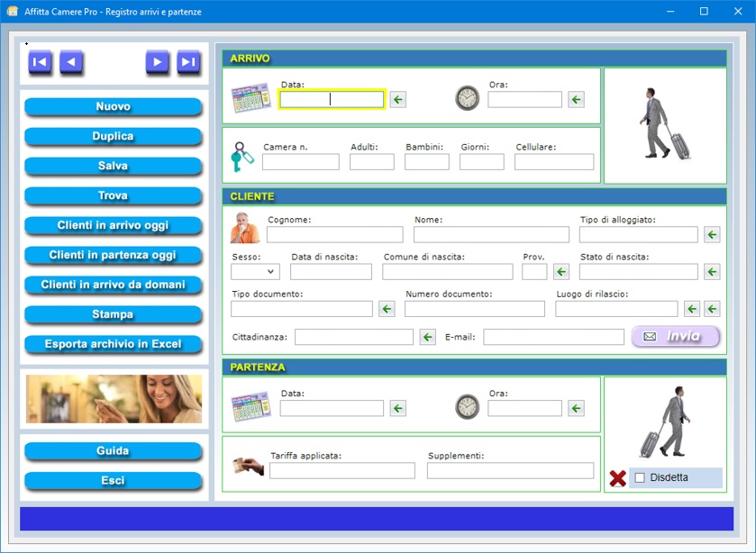Go to the first record

tap(40, 62)
